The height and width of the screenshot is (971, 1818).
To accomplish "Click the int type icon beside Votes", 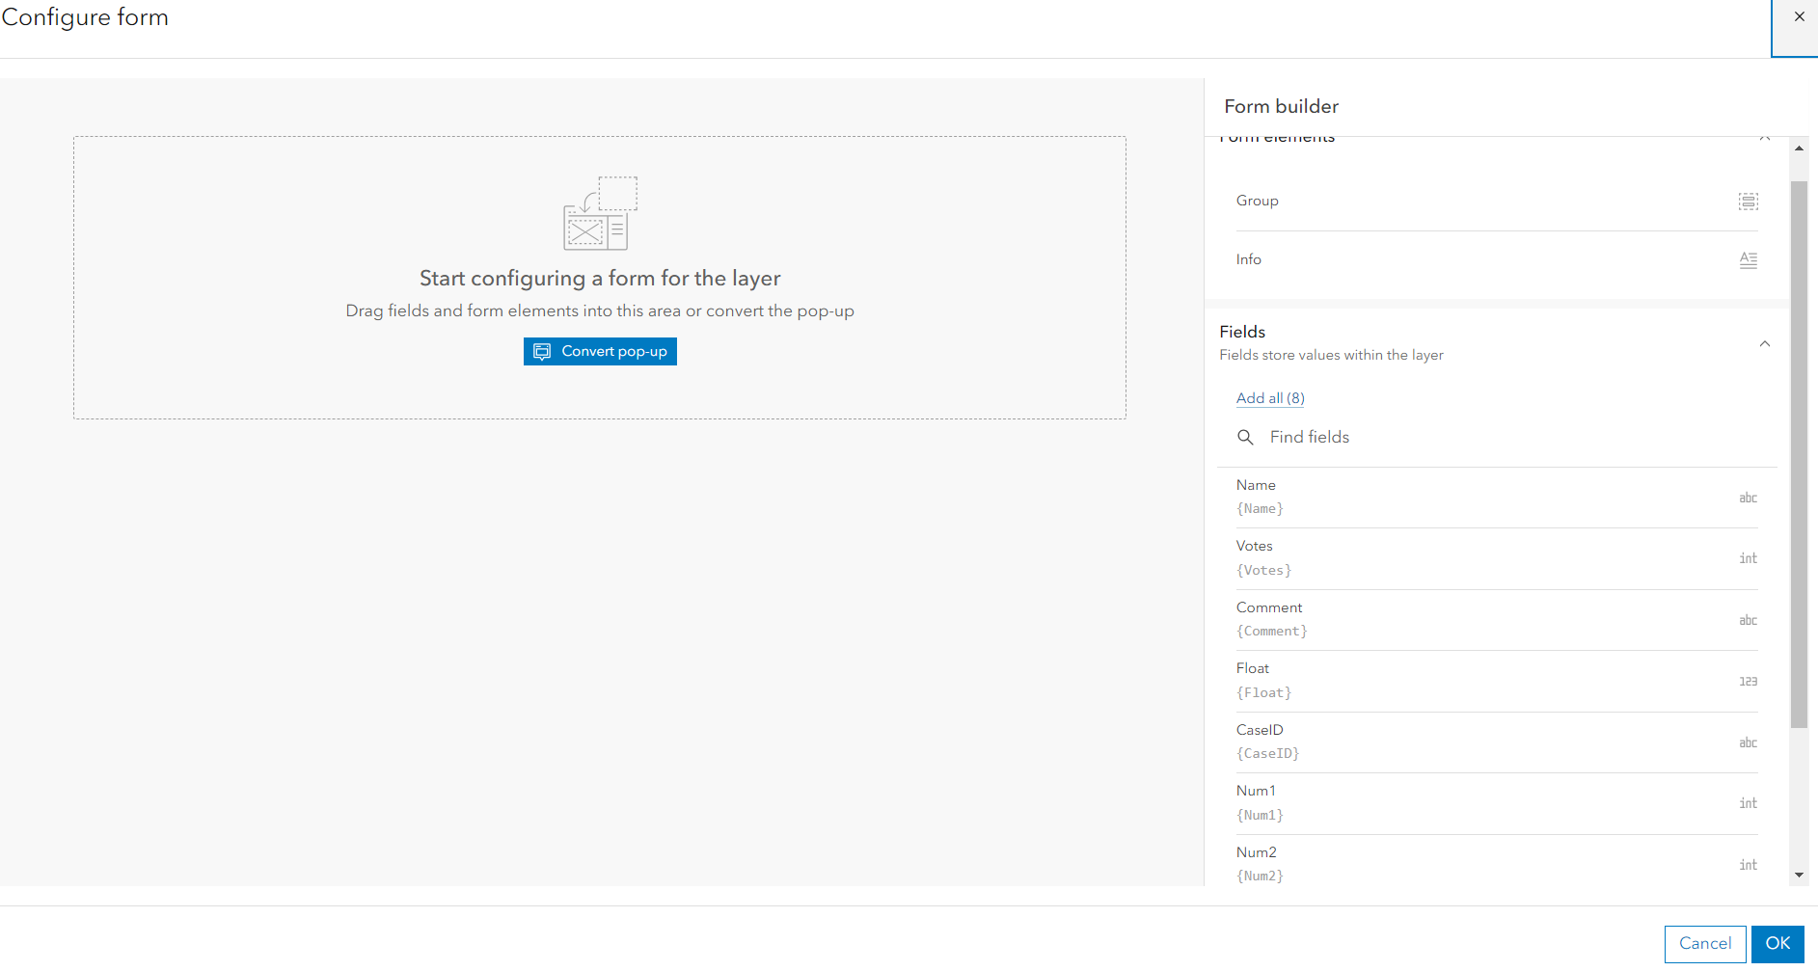I will (x=1748, y=558).
